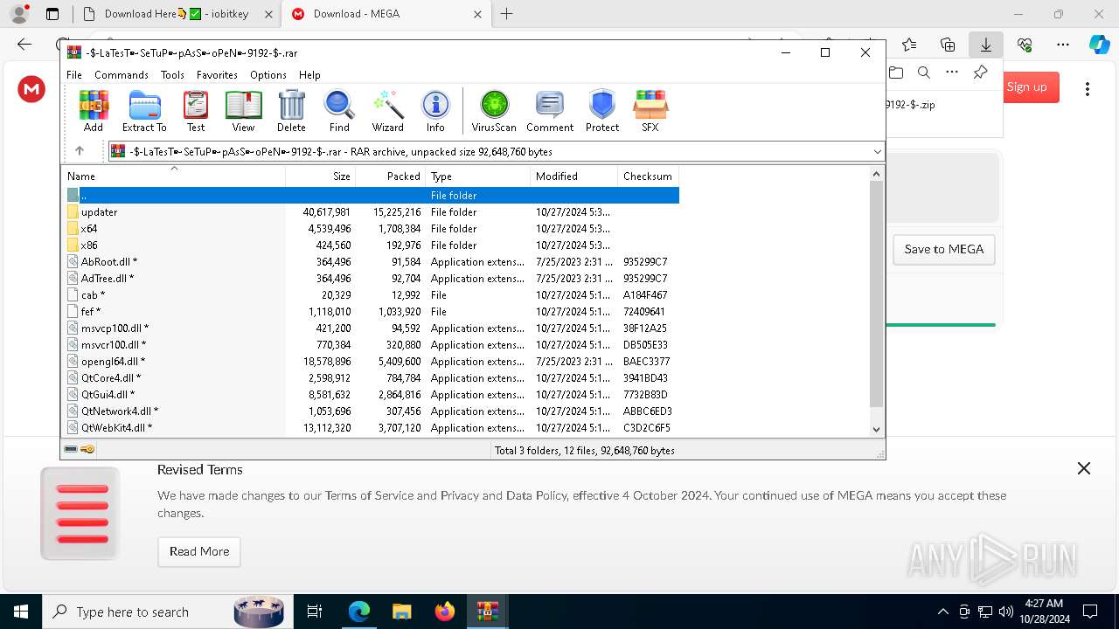Click the MEGA search magnifier icon
1119x629 pixels.
pos(924,73)
